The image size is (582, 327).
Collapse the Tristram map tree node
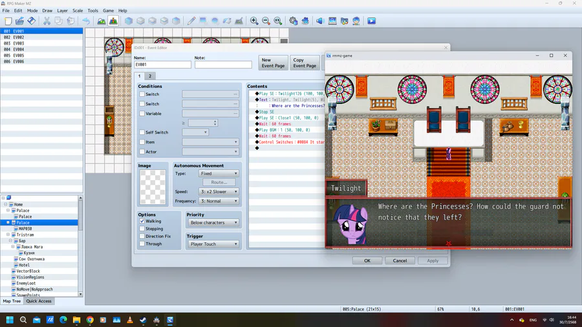(8, 235)
